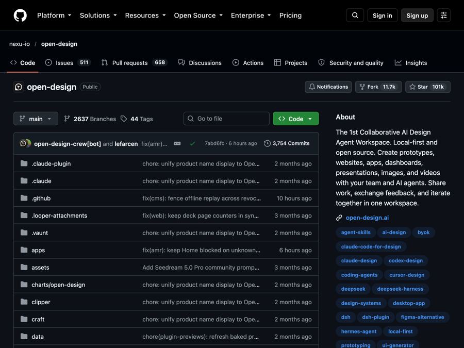The width and height of the screenshot is (464, 348).
Task: Open the .looper-attachments folder
Action: tap(59, 216)
